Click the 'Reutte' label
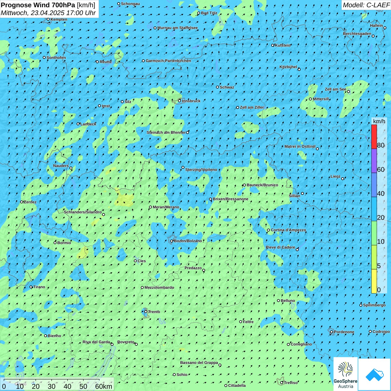The image size is (391, 391). [x=106, y=62]
